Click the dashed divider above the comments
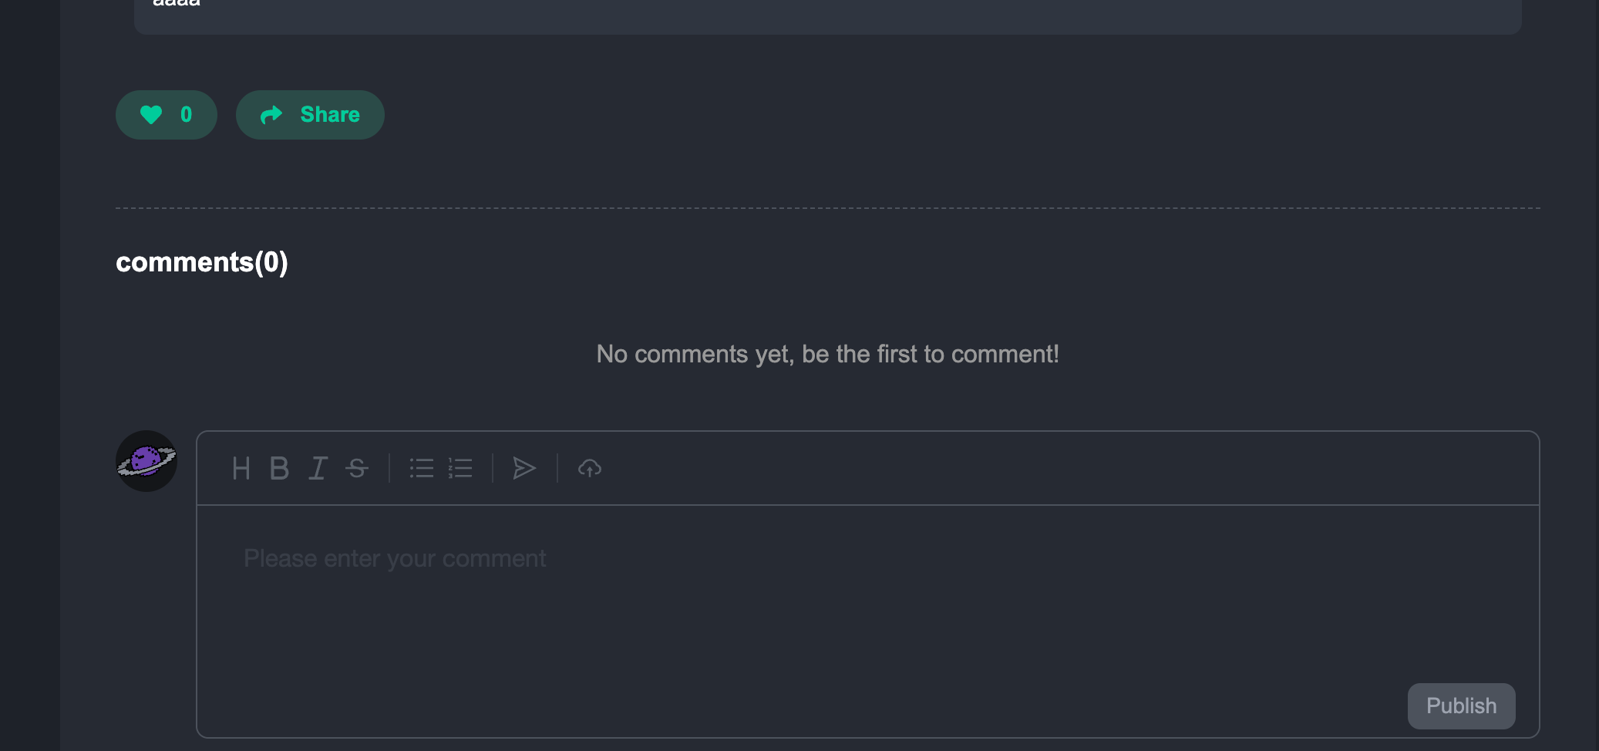Screen dimensions: 1599x751 pos(827,208)
